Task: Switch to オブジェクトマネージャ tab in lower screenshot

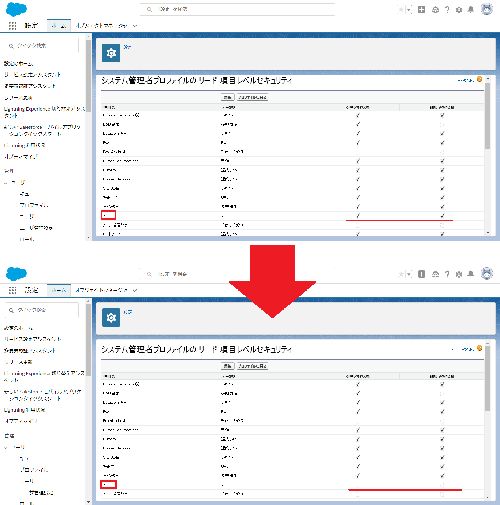Action: tap(101, 290)
